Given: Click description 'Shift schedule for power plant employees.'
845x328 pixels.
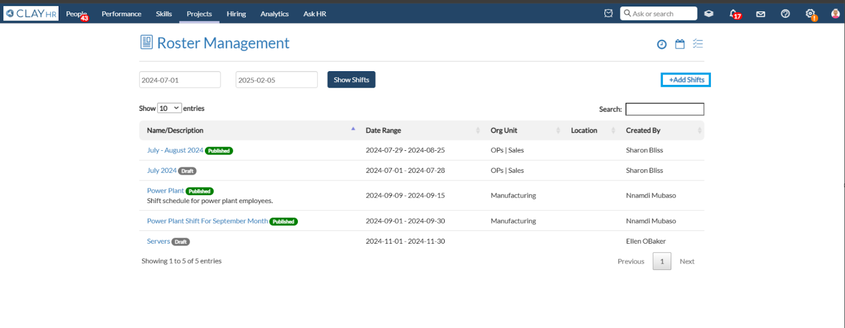Looking at the screenshot, I should tap(210, 201).
